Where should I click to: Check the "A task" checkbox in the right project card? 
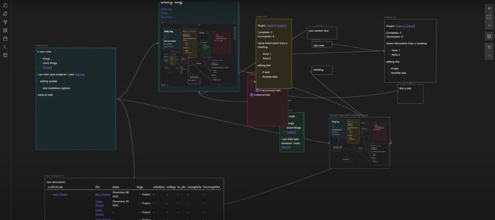pyautogui.click(x=388, y=68)
